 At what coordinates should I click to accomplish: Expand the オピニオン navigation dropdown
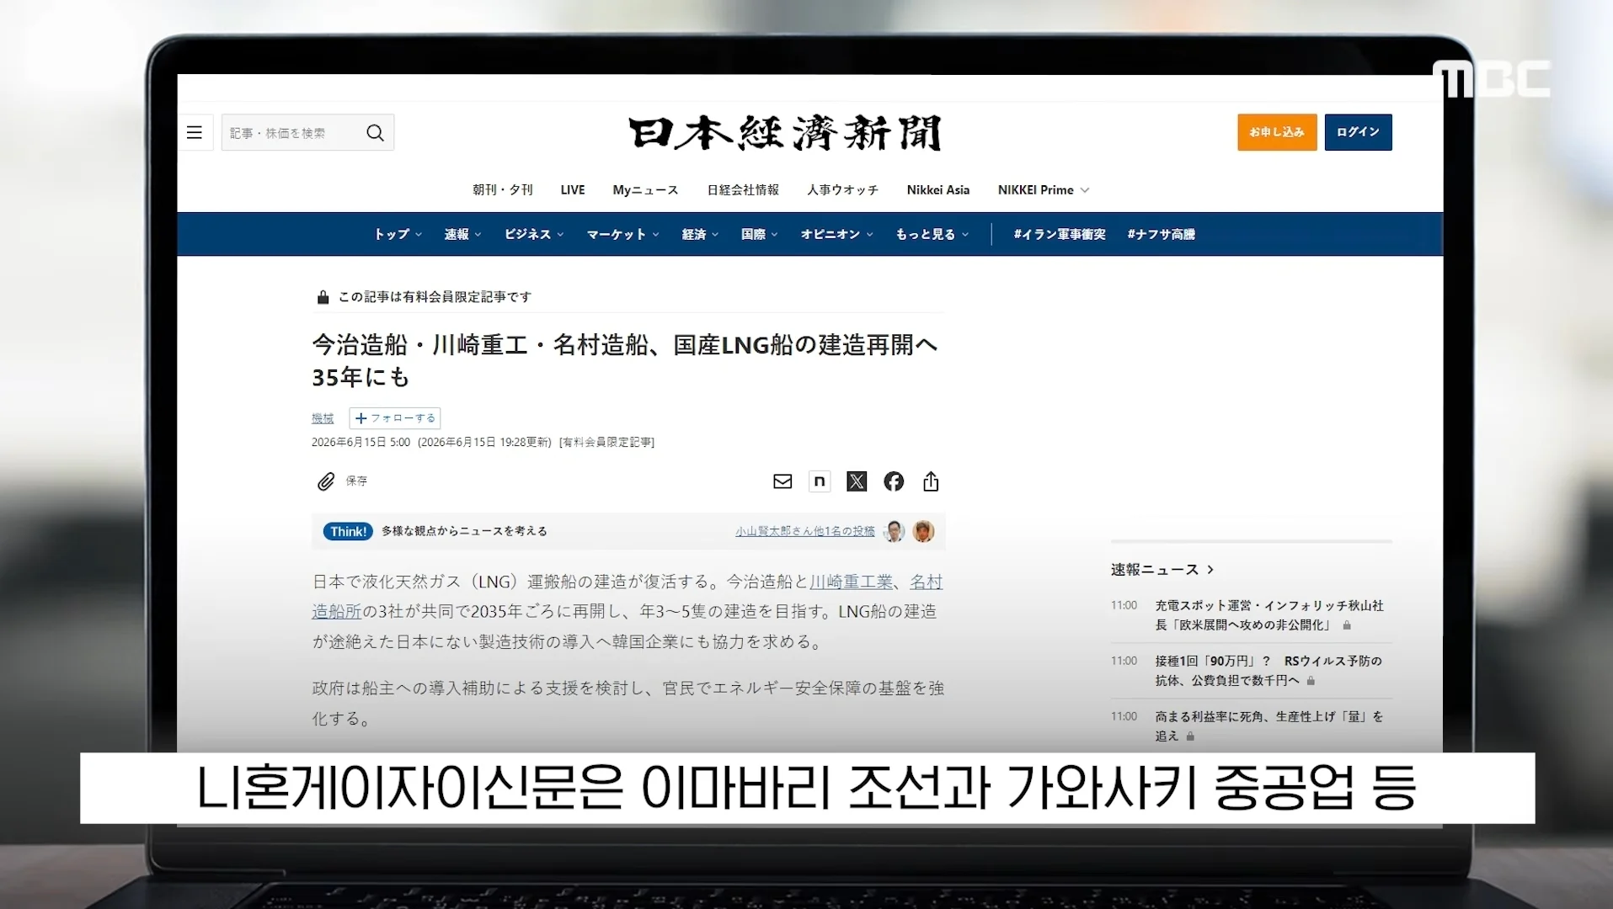836,234
